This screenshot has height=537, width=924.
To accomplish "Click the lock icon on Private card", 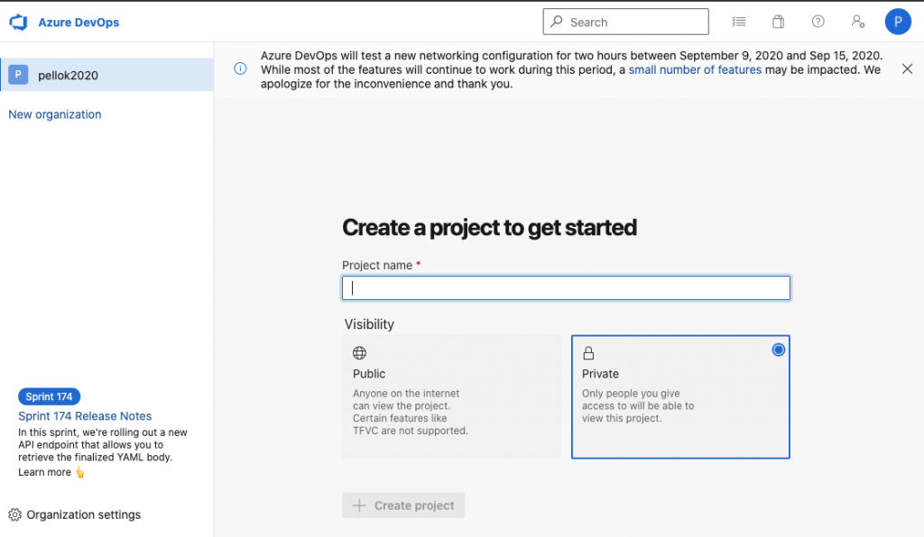I will pos(588,353).
